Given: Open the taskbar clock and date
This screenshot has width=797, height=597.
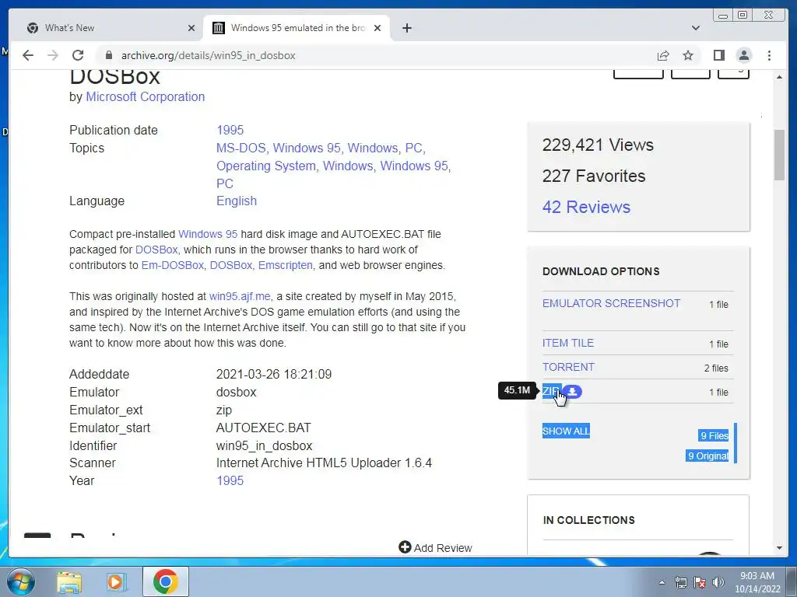Looking at the screenshot, I should [757, 582].
